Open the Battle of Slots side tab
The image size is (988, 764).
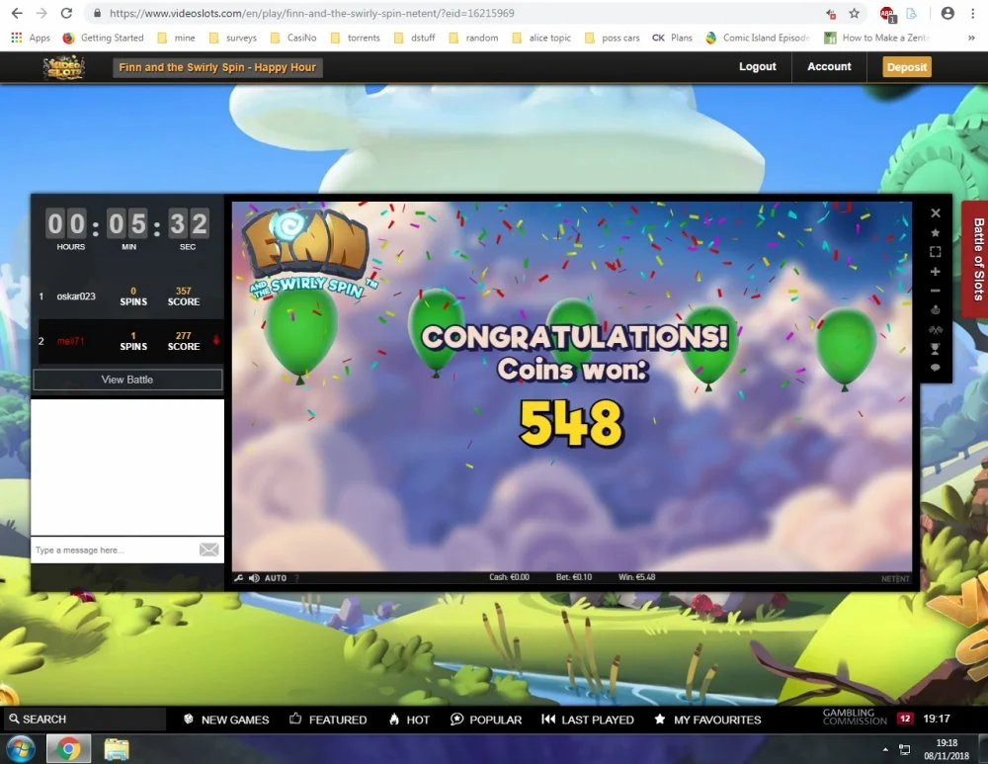tap(975, 258)
